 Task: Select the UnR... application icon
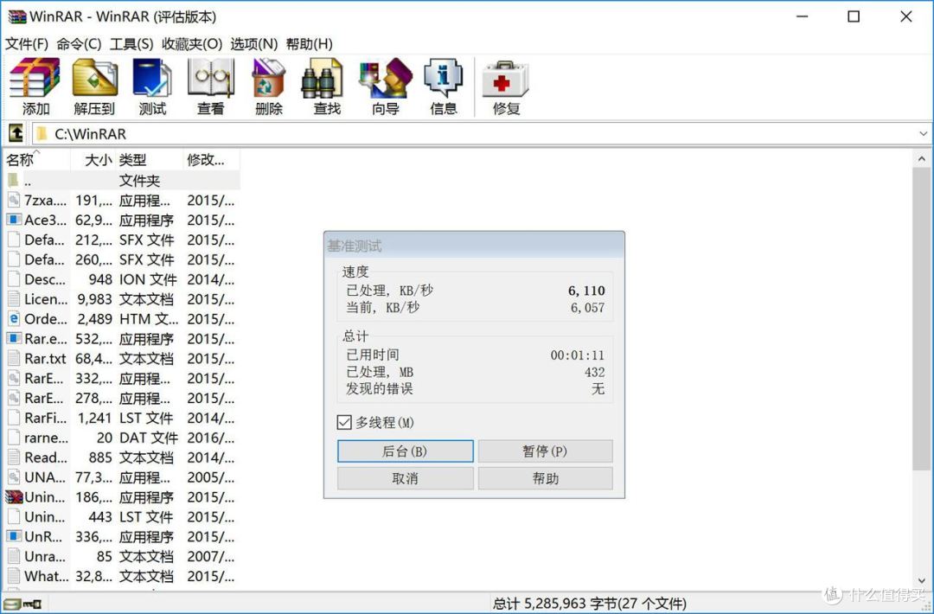[14, 536]
